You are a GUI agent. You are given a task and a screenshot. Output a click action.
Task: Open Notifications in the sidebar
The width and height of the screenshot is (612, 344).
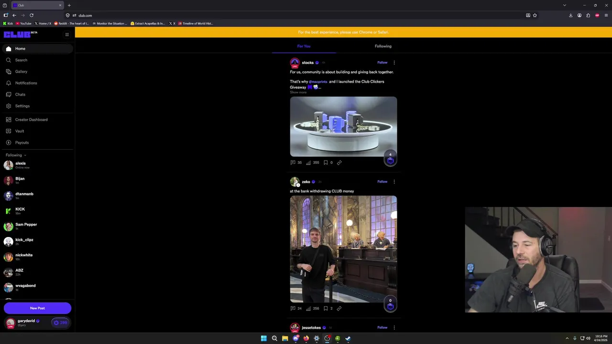click(x=37, y=83)
